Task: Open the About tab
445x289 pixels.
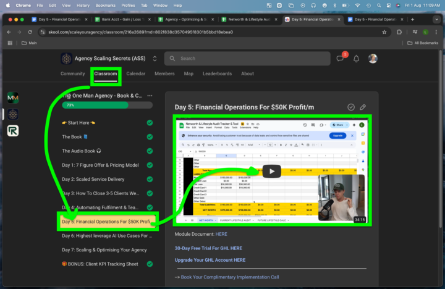Action: coord(247,73)
